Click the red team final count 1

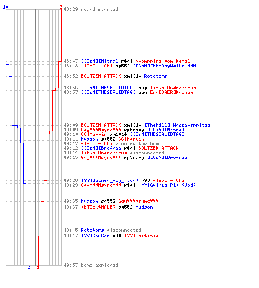(38, 267)
